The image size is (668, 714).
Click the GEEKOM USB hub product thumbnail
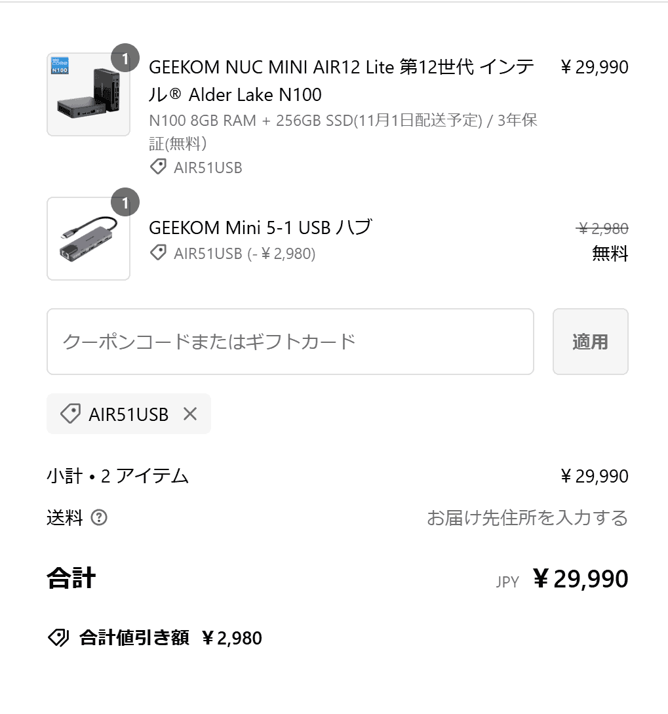point(88,239)
